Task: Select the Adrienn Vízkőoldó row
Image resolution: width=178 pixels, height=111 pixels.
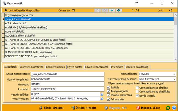Action: (89, 31)
